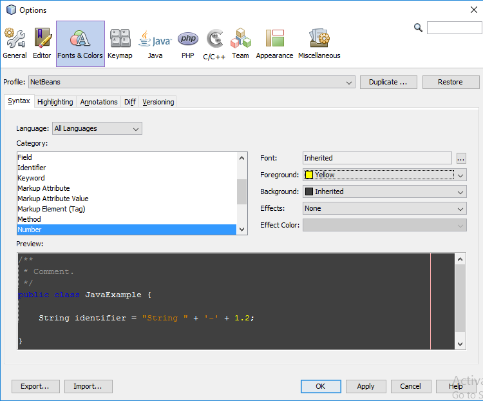Click the Export button
Image resolution: width=483 pixels, height=401 pixels.
[x=35, y=387]
